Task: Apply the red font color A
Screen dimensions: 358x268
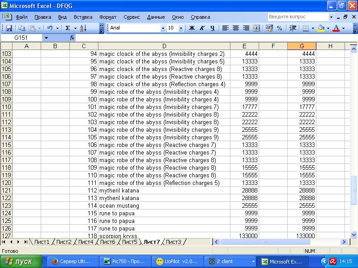Action: pyautogui.click(x=336, y=28)
